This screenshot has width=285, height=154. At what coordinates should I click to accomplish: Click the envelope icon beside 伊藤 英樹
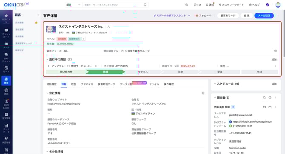pos(270,107)
